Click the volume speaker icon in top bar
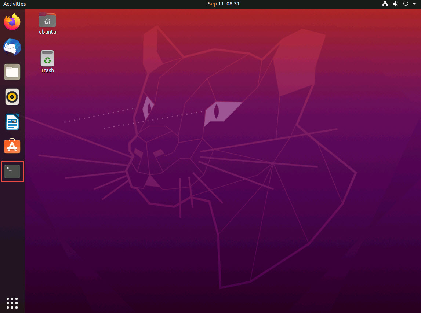The image size is (421, 313). pyautogui.click(x=396, y=4)
